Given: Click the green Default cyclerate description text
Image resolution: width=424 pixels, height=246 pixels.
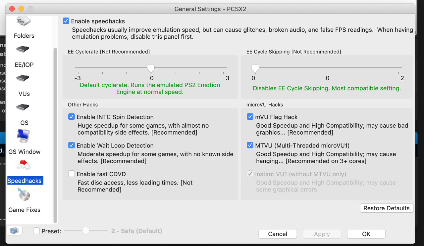Looking at the screenshot, I should 150,89.
